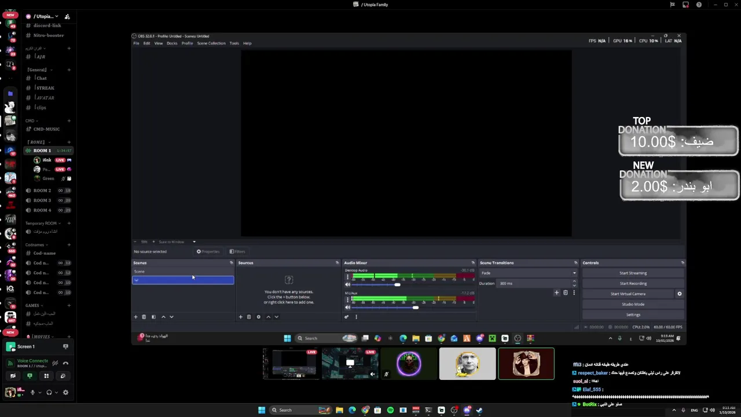Add a new source with the plus icon
Image resolution: width=741 pixels, height=417 pixels.
coord(240,317)
